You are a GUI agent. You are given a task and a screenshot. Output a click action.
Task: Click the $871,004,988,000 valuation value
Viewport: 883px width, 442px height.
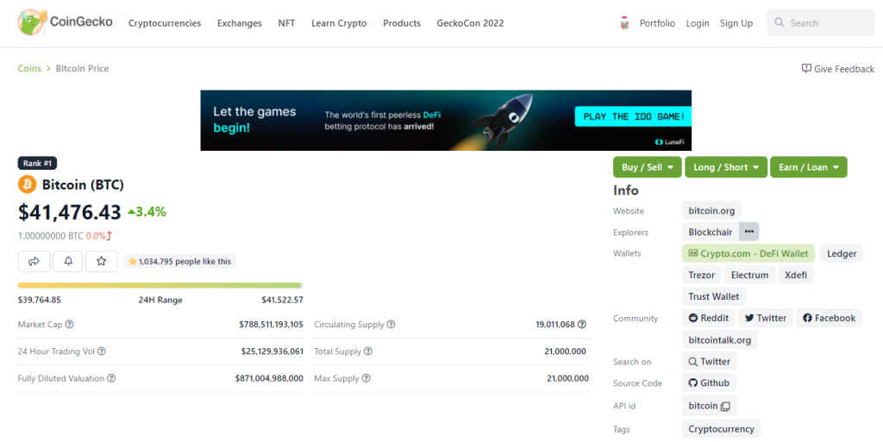269,378
